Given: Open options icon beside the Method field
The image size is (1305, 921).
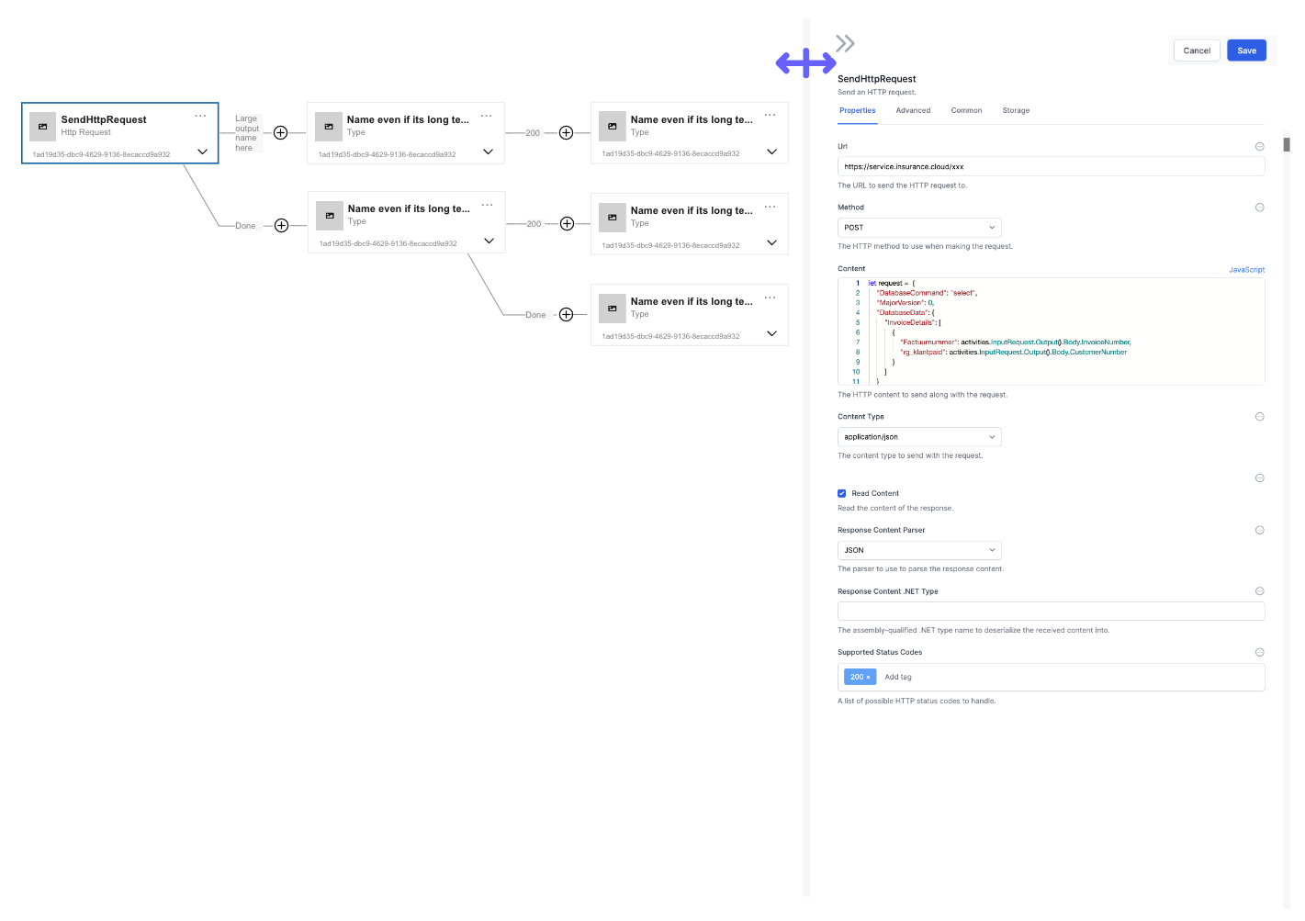Looking at the screenshot, I should 1260,208.
